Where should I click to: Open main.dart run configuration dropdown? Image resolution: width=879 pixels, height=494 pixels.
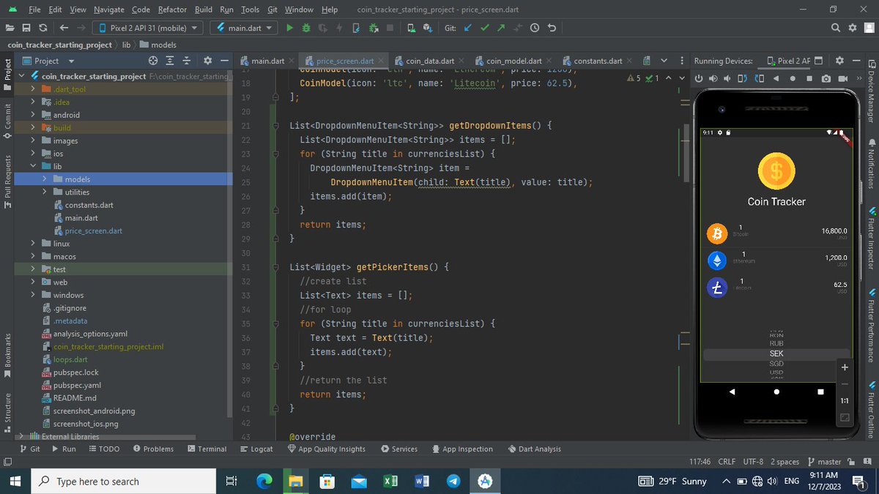(243, 28)
